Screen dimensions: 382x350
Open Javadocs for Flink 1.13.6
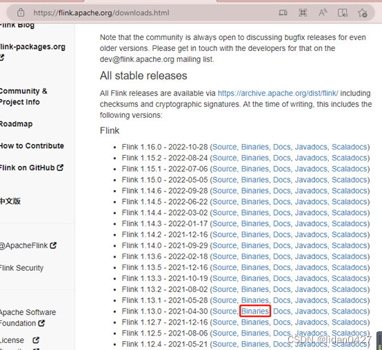pos(312,256)
